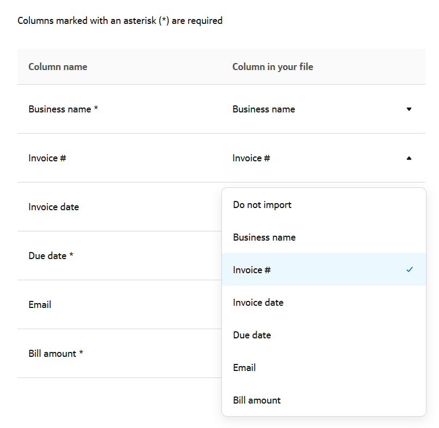Click the "Column name" table header
This screenshot has width=439, height=428.
coord(58,67)
